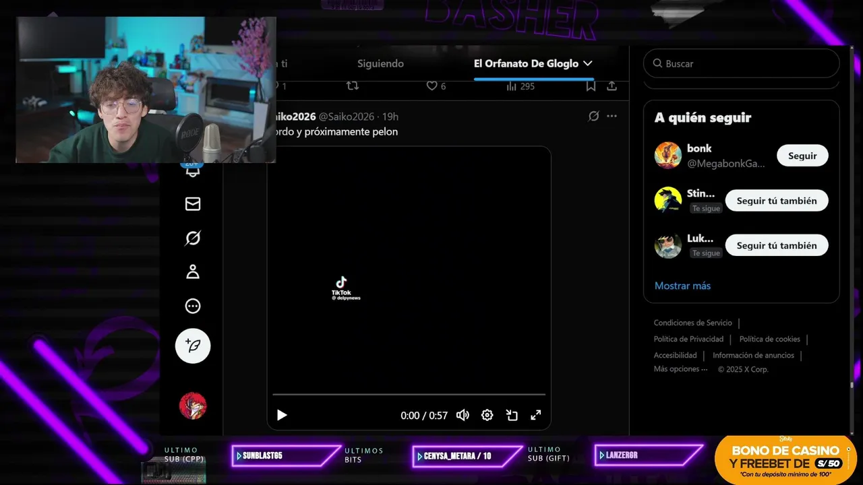Expand El Orfanato De Gloglo dropdown chevron
The width and height of the screenshot is (863, 485).
click(x=587, y=63)
